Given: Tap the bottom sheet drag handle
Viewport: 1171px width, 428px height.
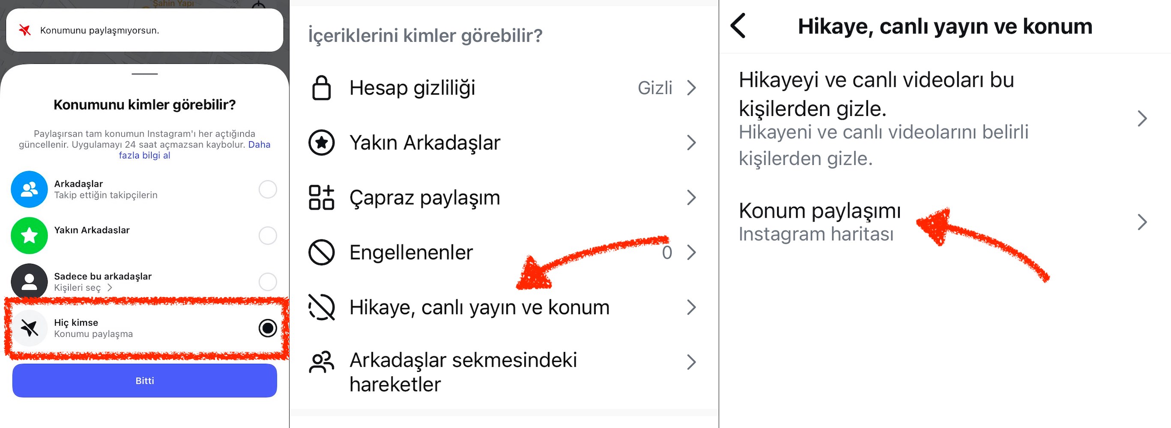Looking at the screenshot, I should click(145, 74).
